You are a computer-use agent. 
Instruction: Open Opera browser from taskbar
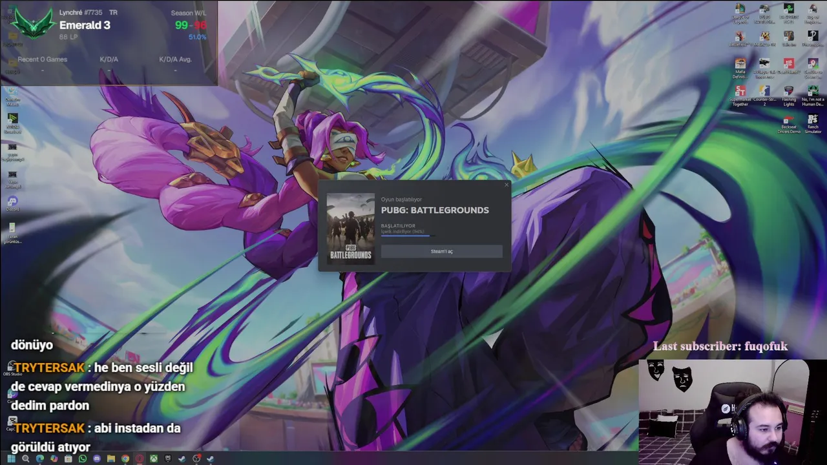139,459
